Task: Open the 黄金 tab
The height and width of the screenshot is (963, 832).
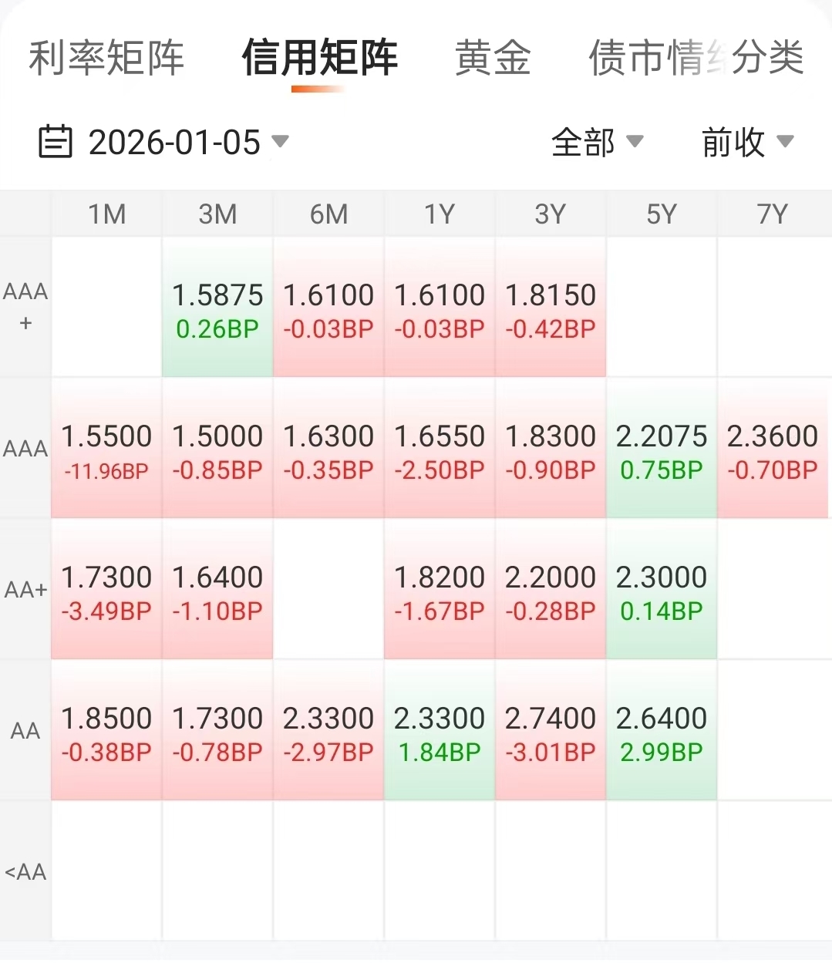Action: [x=493, y=59]
